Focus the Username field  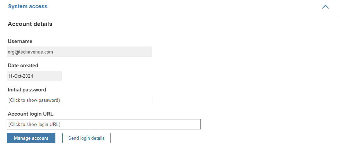pos(80,52)
